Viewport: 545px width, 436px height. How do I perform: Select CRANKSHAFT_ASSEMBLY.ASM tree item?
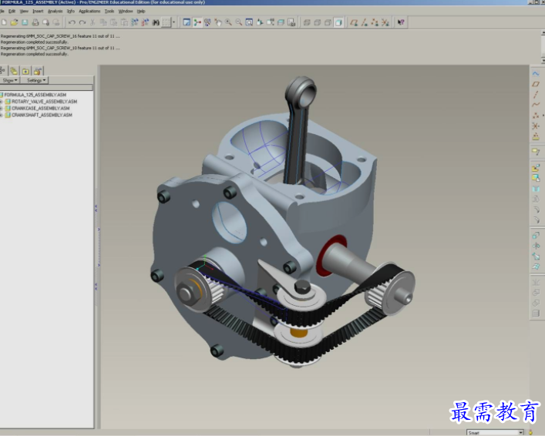[42, 115]
